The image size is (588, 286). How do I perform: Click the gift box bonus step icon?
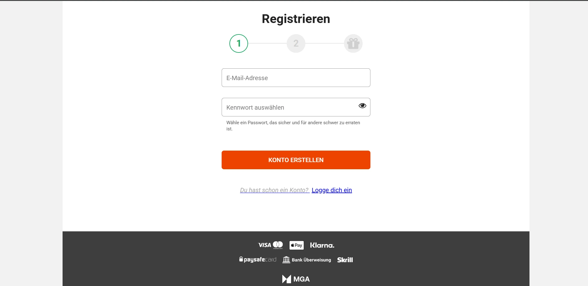coord(353,43)
